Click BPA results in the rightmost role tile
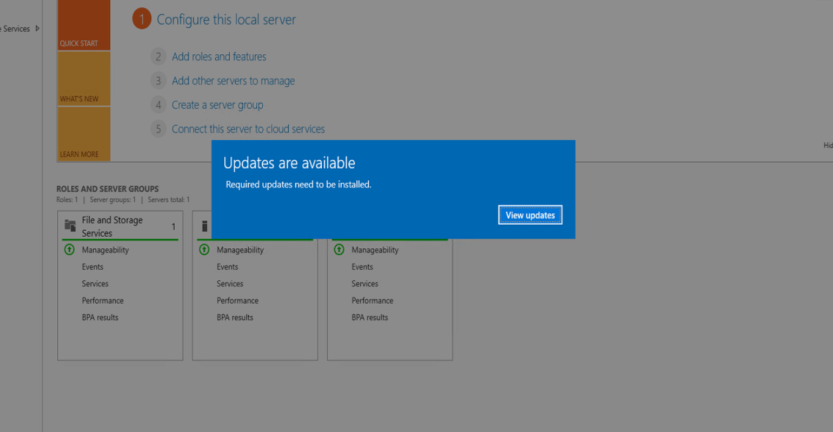This screenshot has width=833, height=432. coord(369,317)
